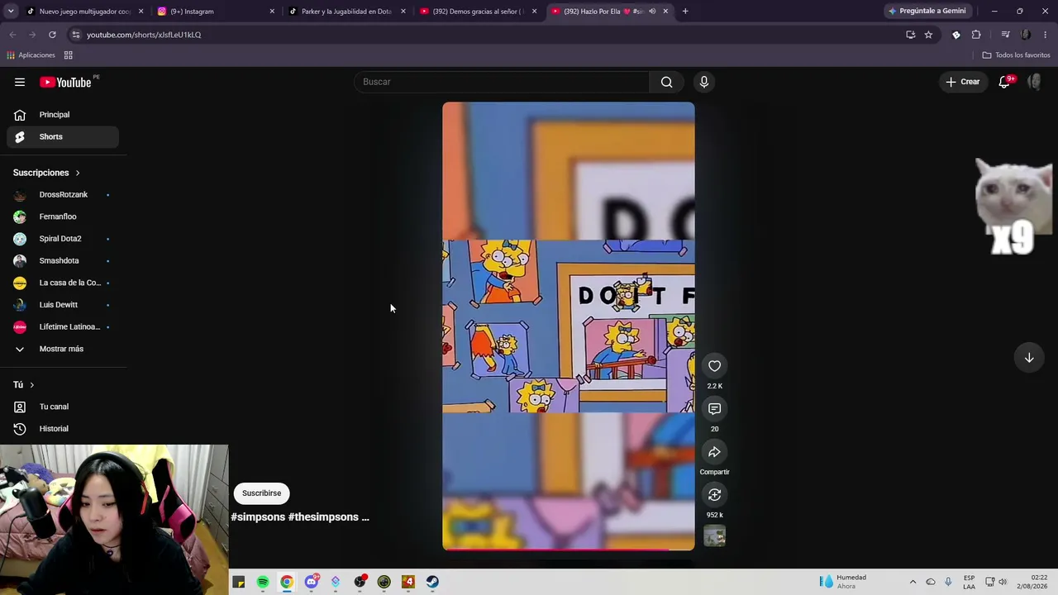Open Steam from the taskbar

coord(432,582)
